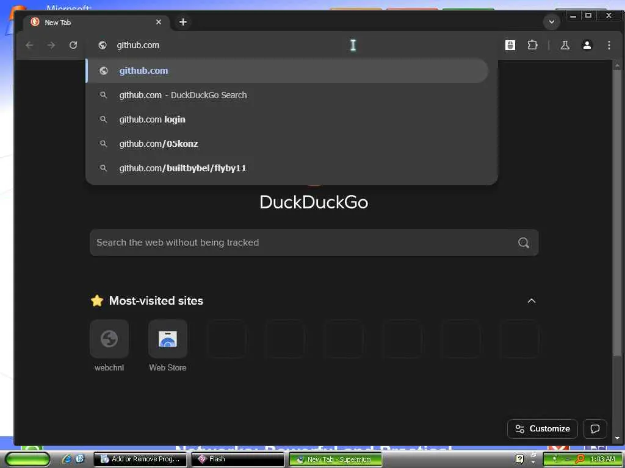Viewport: 625px width, 468px height.
Task: Click the address bar containing github.com
Action: click(x=291, y=45)
